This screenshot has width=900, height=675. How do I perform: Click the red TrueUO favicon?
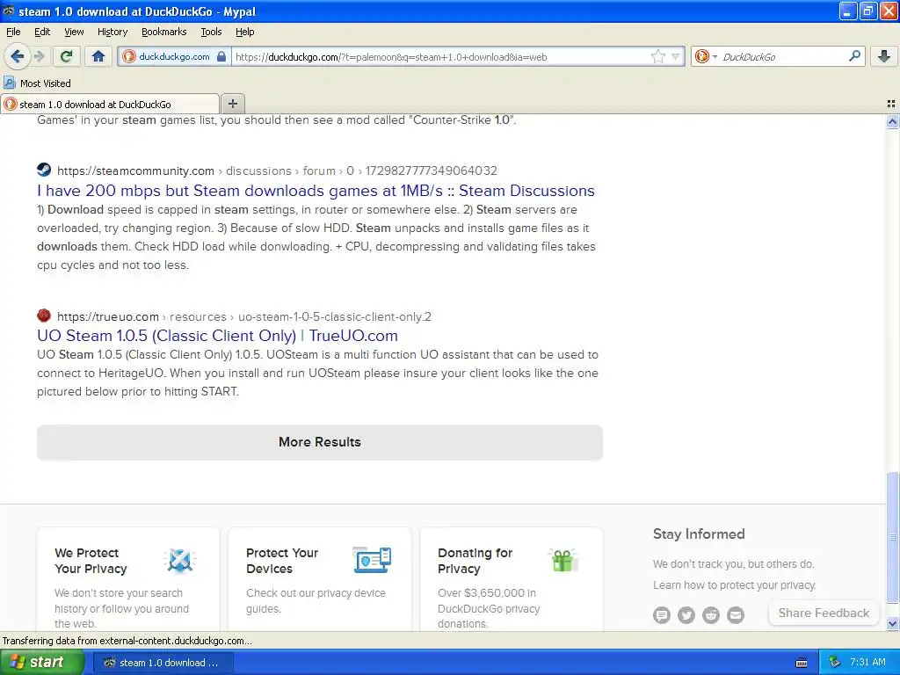pos(44,316)
